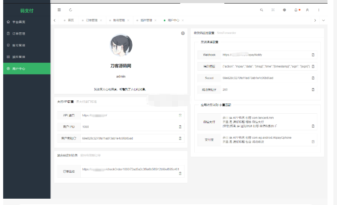Copy the API interface URL
This screenshot has height=205, width=337.
180,115
